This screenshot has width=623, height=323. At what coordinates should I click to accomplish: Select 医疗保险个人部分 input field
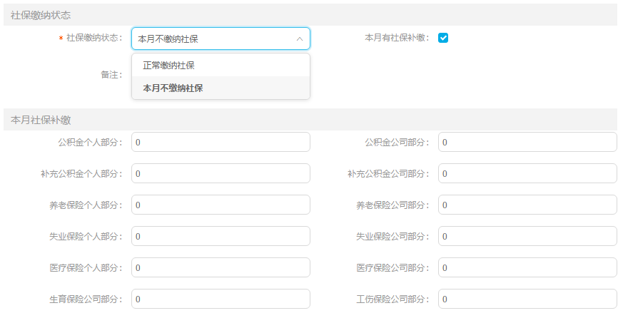tap(221, 267)
